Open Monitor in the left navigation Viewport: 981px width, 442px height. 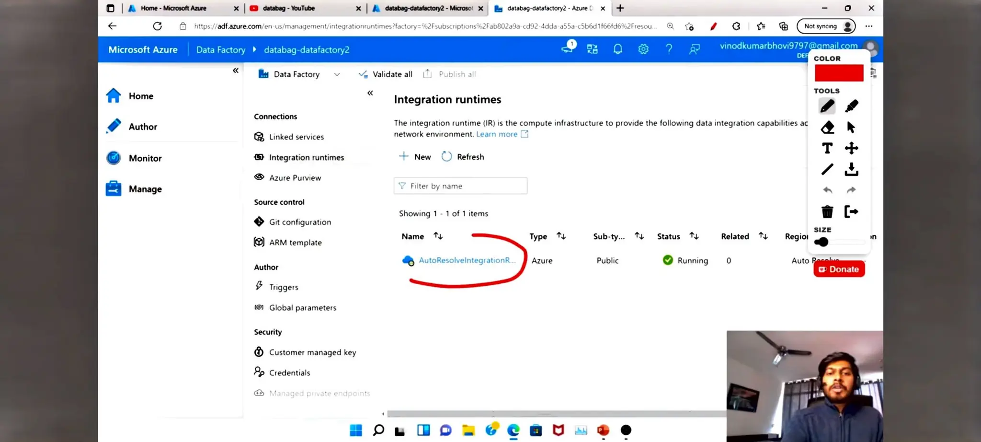[134, 158]
